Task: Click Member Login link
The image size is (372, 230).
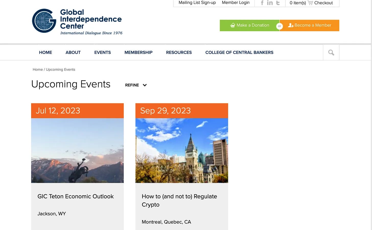Action: pos(236,3)
